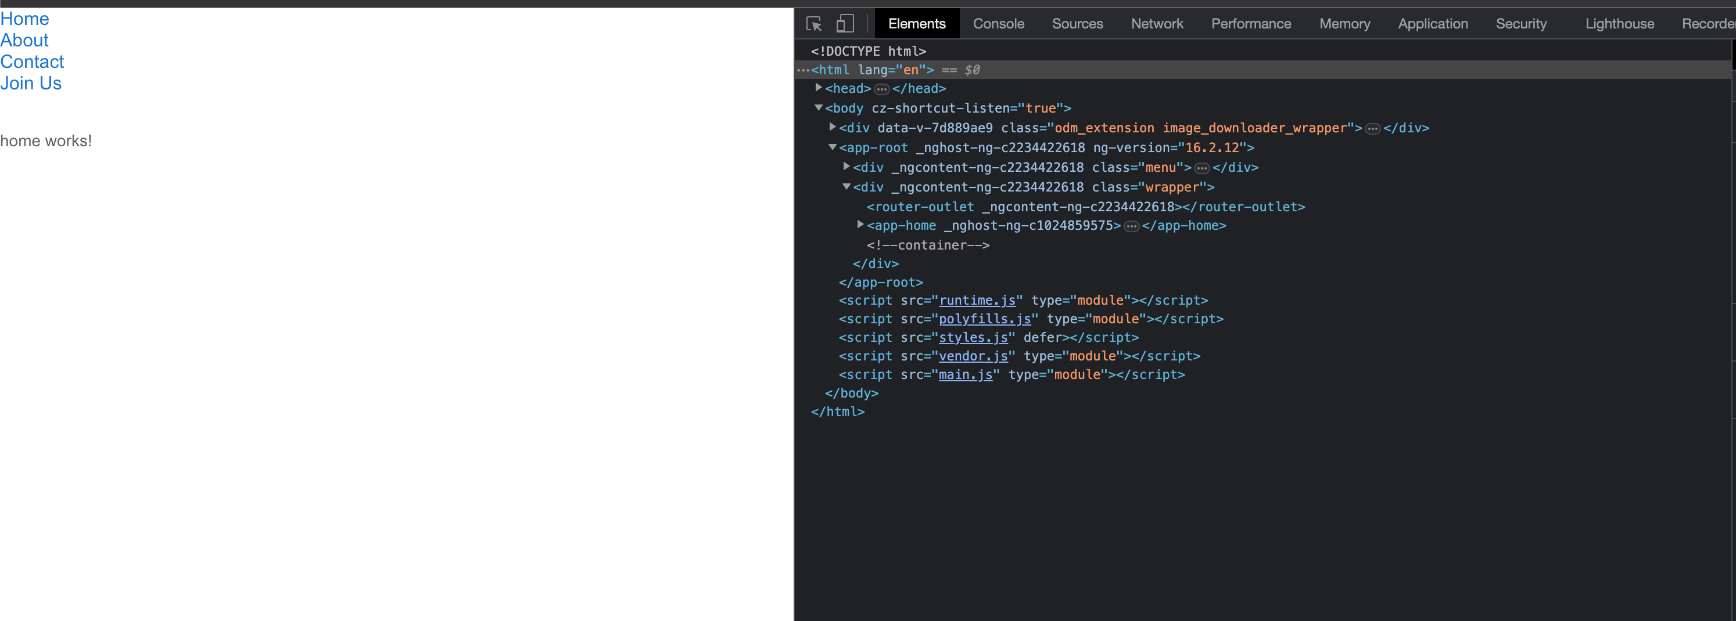This screenshot has width=1736, height=621.
Task: Select the closing </body> tag row
Action: pyautogui.click(x=851, y=393)
